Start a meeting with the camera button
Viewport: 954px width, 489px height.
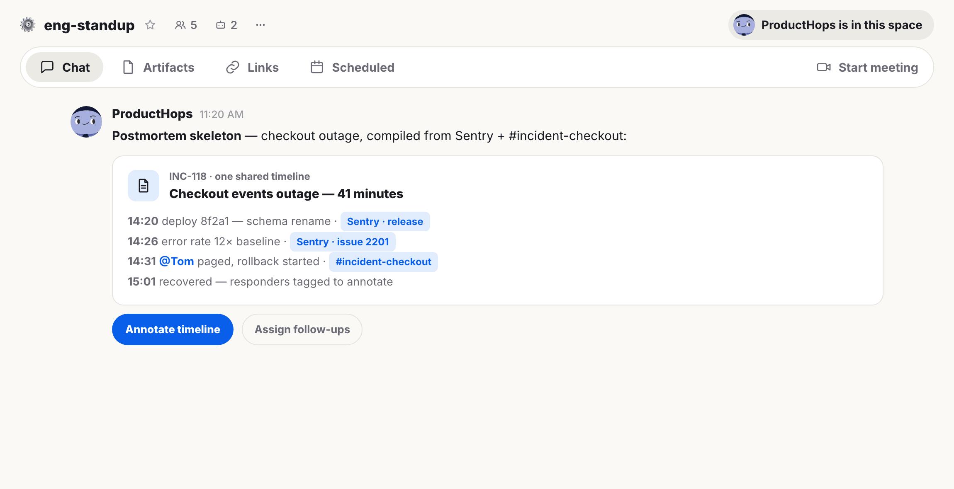click(x=867, y=67)
